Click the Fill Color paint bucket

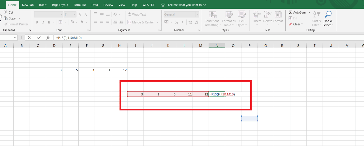pos(72,22)
